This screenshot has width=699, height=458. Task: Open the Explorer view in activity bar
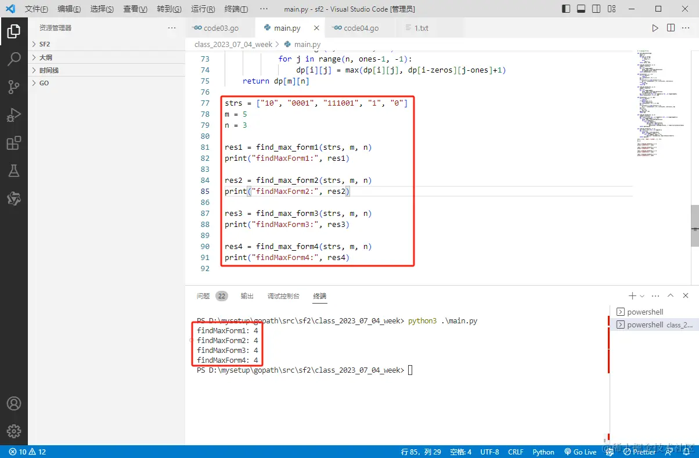pyautogui.click(x=14, y=31)
